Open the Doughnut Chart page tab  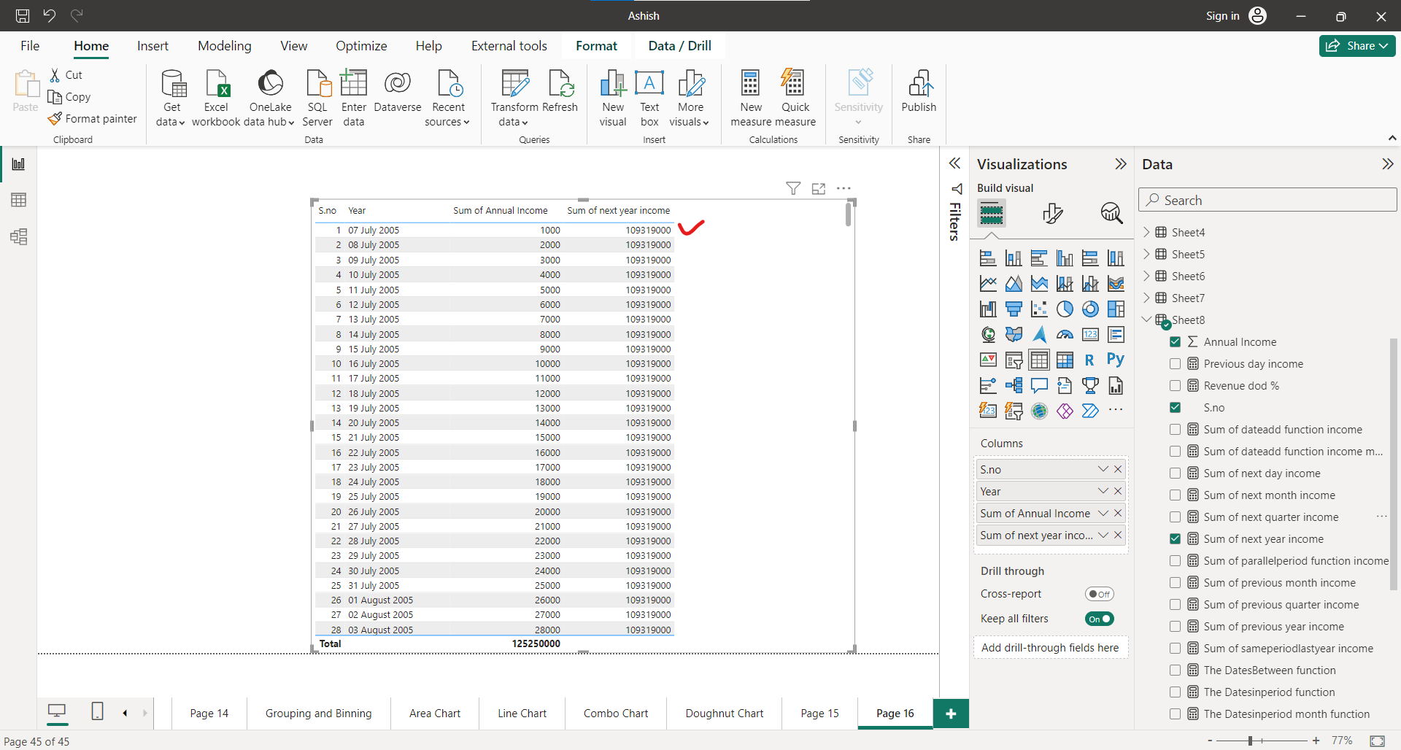click(x=723, y=713)
